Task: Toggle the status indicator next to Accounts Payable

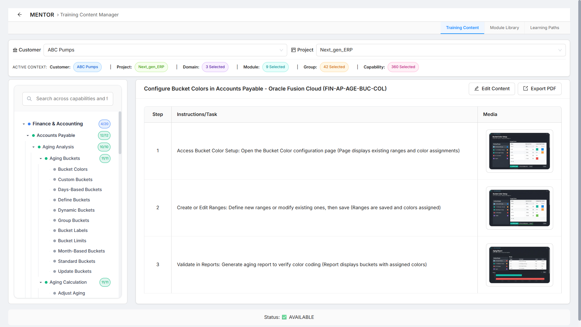Action: coord(33,135)
